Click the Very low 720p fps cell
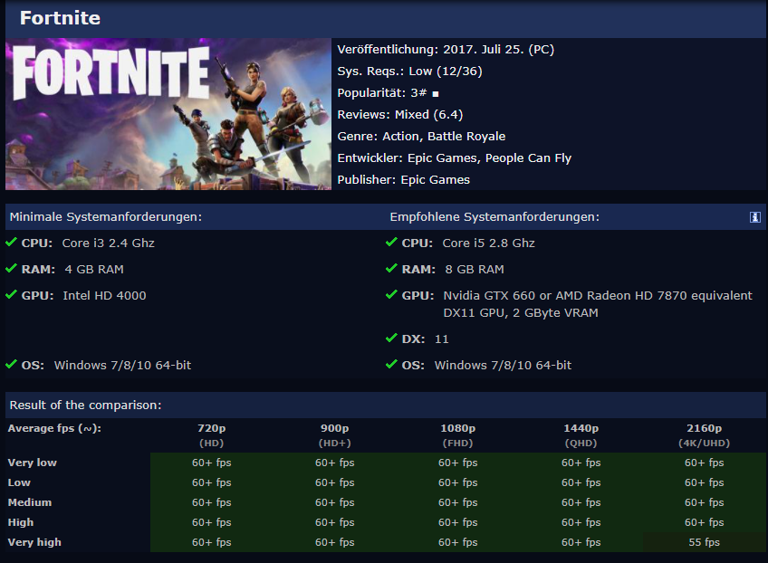 point(212,463)
